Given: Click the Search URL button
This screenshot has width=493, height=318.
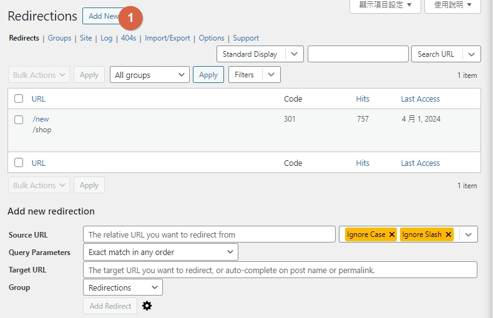Looking at the screenshot, I should click(x=436, y=54).
